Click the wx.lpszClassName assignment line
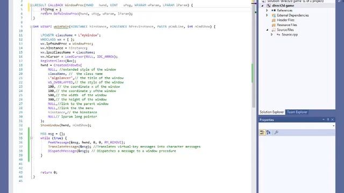Screen dimensions: 344x193 68,53
